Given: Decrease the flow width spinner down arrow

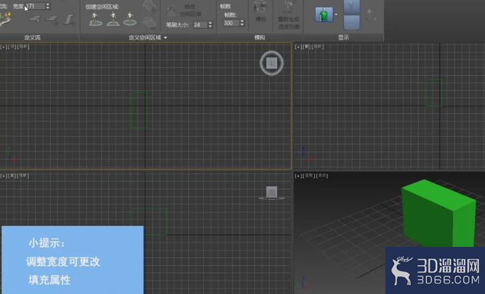Looking at the screenshot, I should 48,7.
